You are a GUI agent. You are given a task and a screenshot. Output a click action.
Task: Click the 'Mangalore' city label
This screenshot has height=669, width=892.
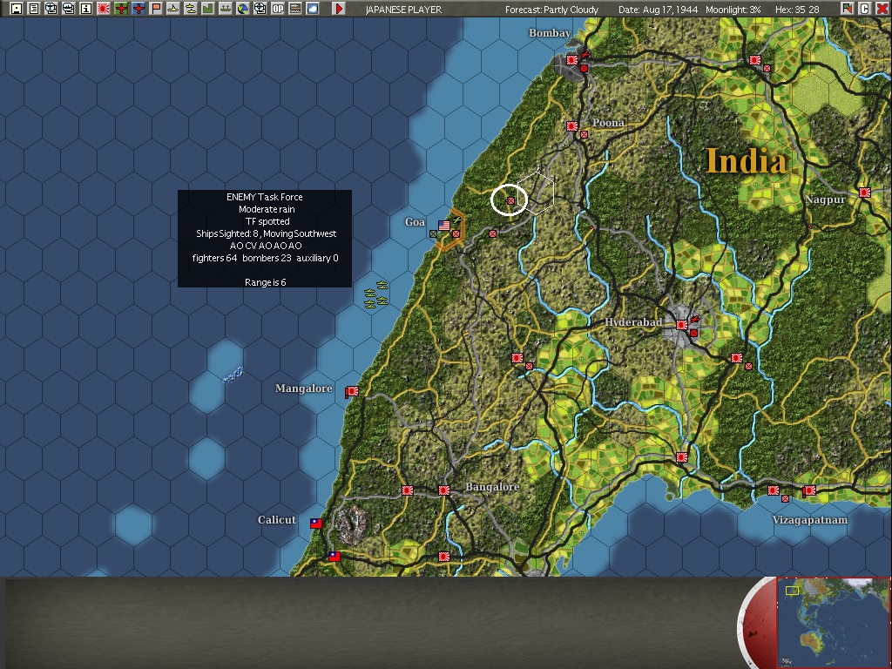(x=304, y=389)
